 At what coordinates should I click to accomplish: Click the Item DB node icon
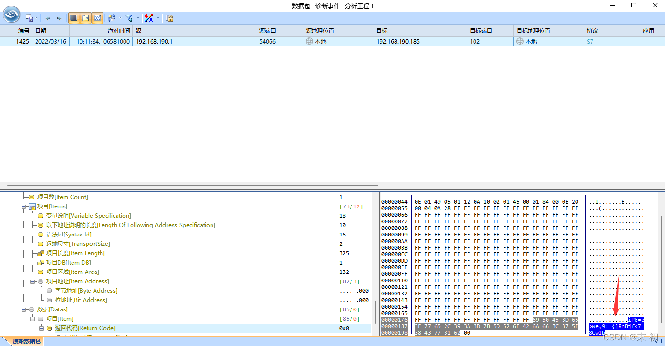pos(41,263)
